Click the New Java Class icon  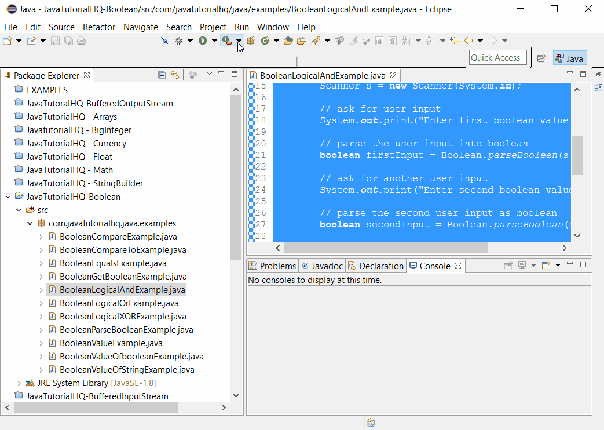tap(265, 41)
